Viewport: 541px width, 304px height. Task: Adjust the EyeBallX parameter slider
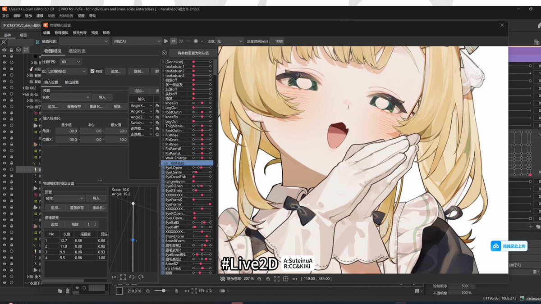pyautogui.click(x=202, y=222)
